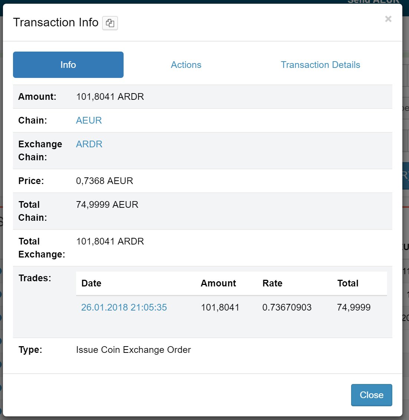Click the Rate column header in Trades

point(272,283)
